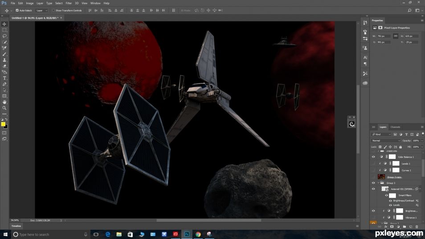Select the Path Selection tool
The image size is (425, 239).
[4, 90]
